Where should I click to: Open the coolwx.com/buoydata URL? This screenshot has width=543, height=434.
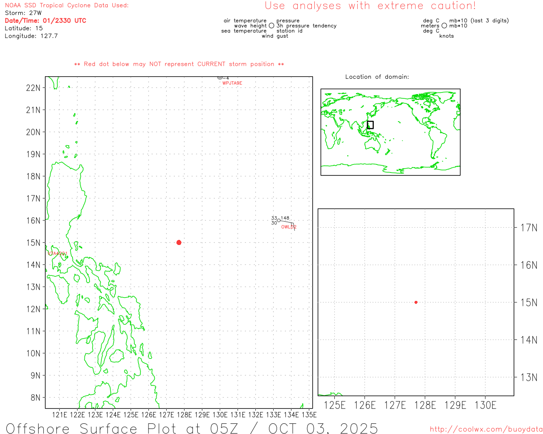(x=486, y=429)
